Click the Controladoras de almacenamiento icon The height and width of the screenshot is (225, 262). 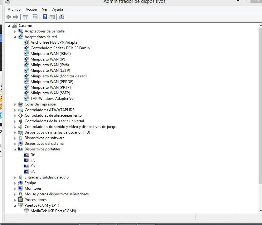point(20,115)
